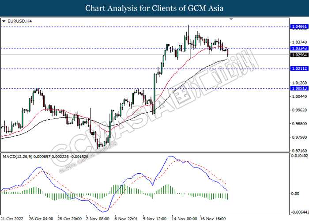Viewport: 309px width, 221px height.
Task: Click the 2 Nov 08:00 time label
Action: click(97, 219)
